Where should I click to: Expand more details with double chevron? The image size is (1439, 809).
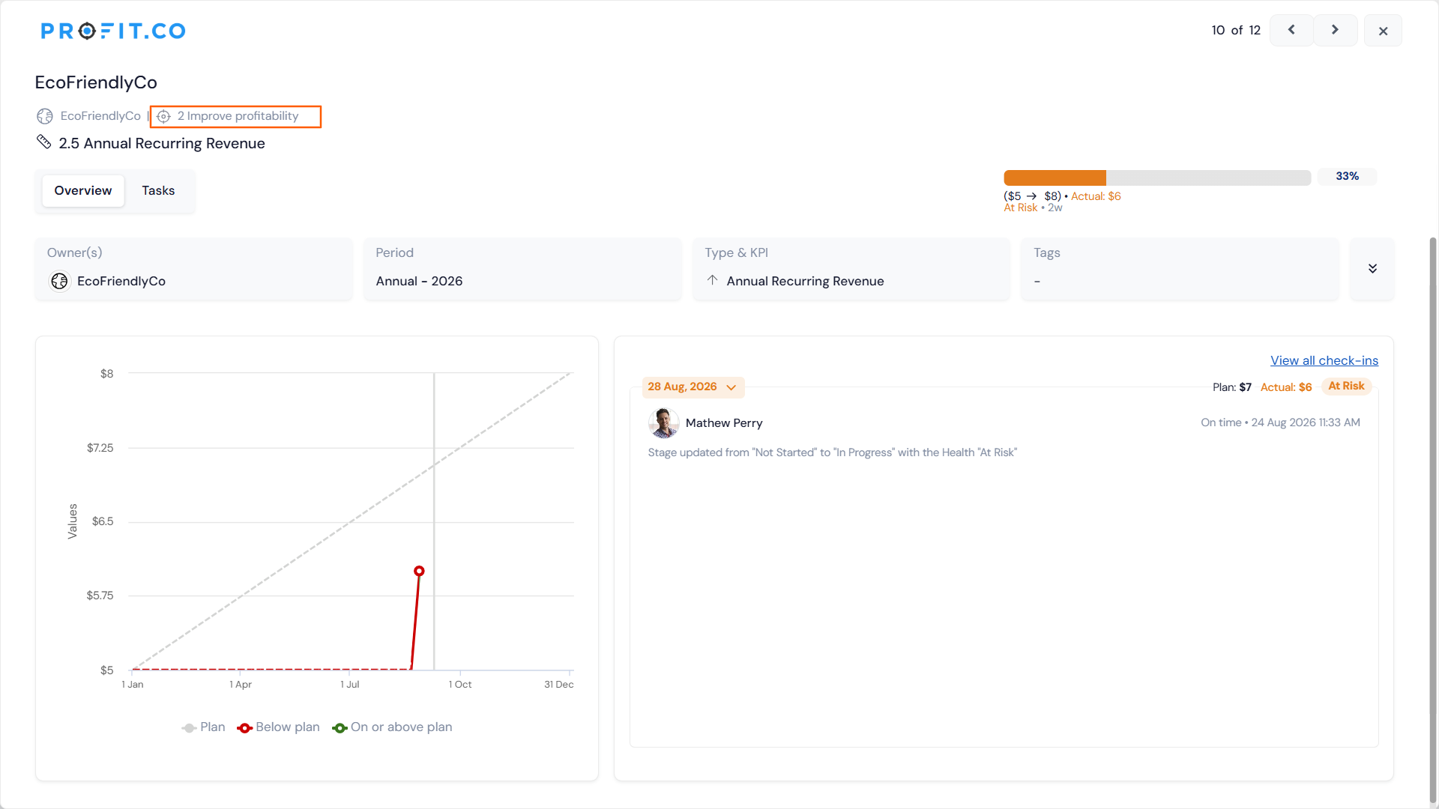point(1372,269)
